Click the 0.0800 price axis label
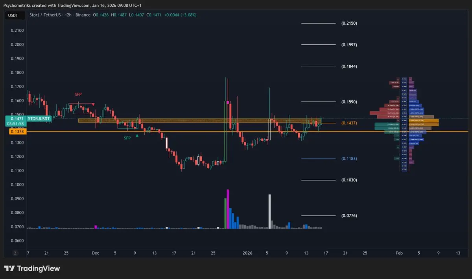This screenshot has width=472, height=279. point(17,213)
